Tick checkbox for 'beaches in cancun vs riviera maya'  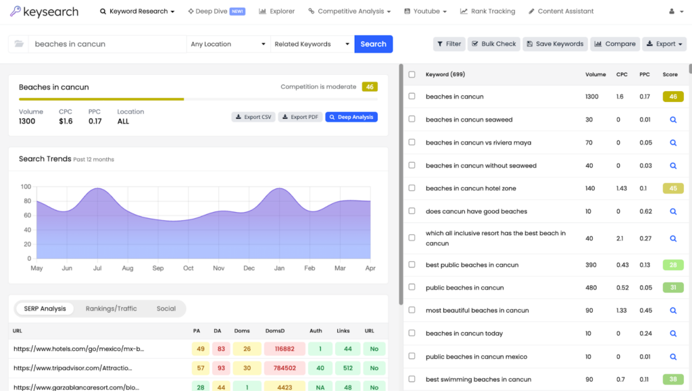412,142
